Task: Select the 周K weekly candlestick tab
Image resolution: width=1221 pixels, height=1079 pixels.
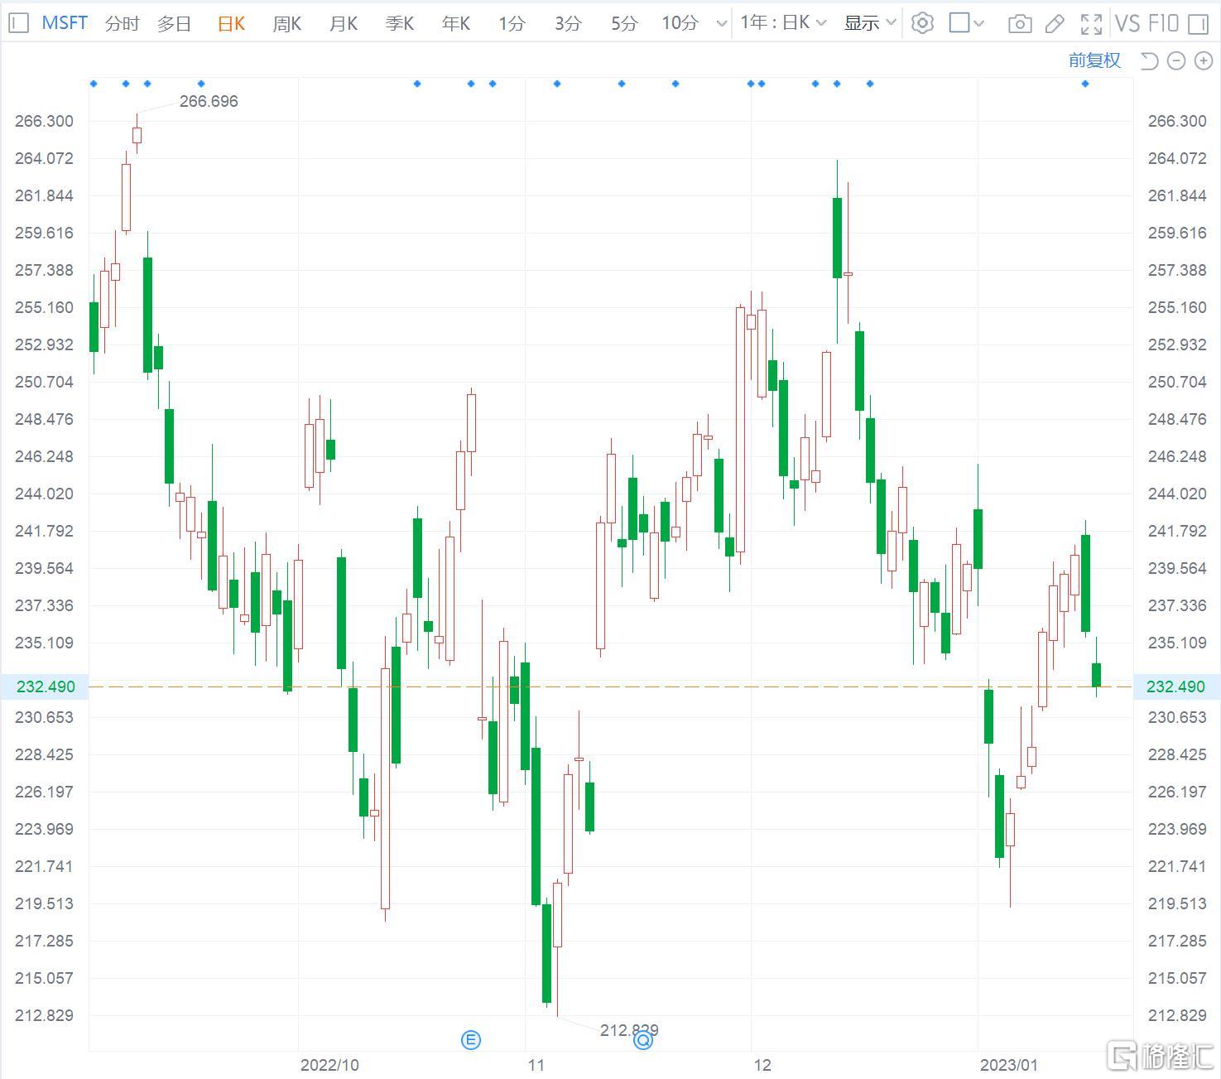Action: click(287, 23)
